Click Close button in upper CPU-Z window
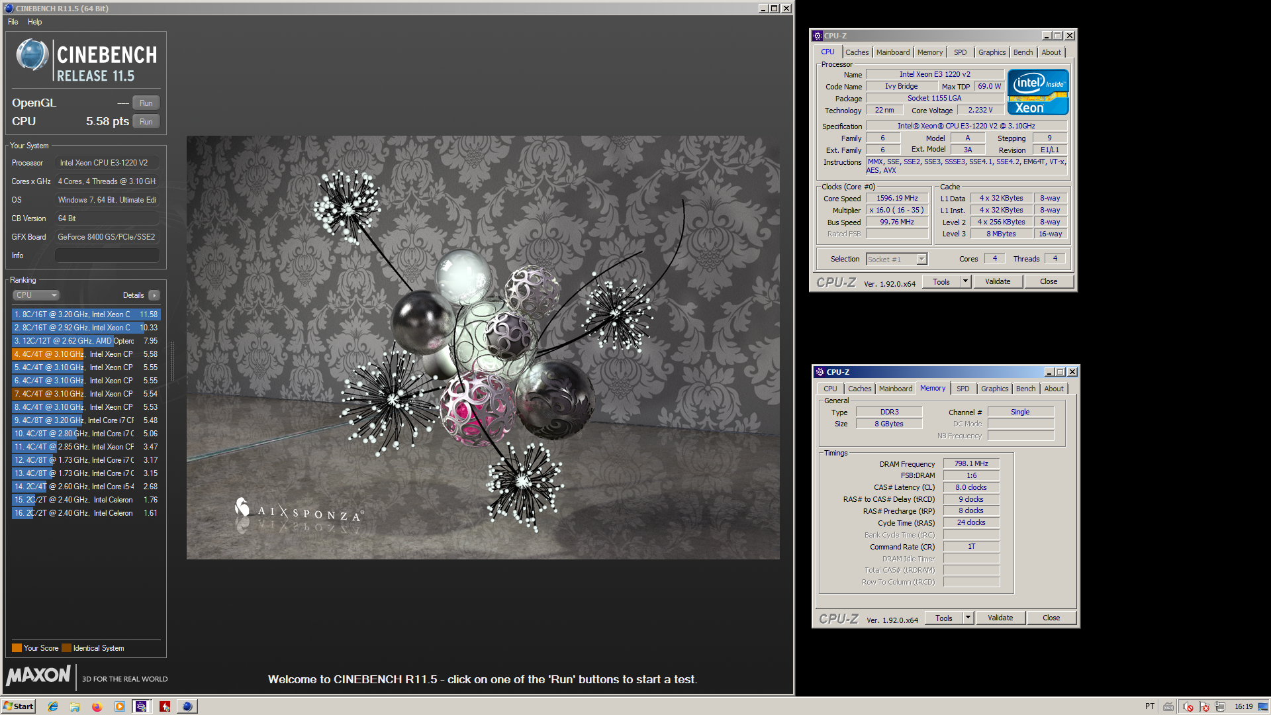The height and width of the screenshot is (715, 1271). (x=1049, y=282)
